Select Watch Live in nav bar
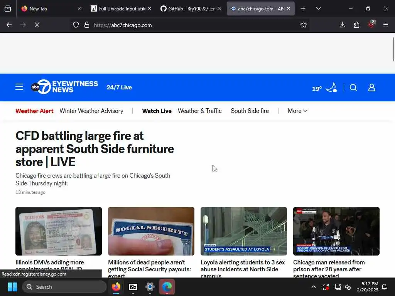The height and width of the screenshot is (296, 395). (x=157, y=111)
